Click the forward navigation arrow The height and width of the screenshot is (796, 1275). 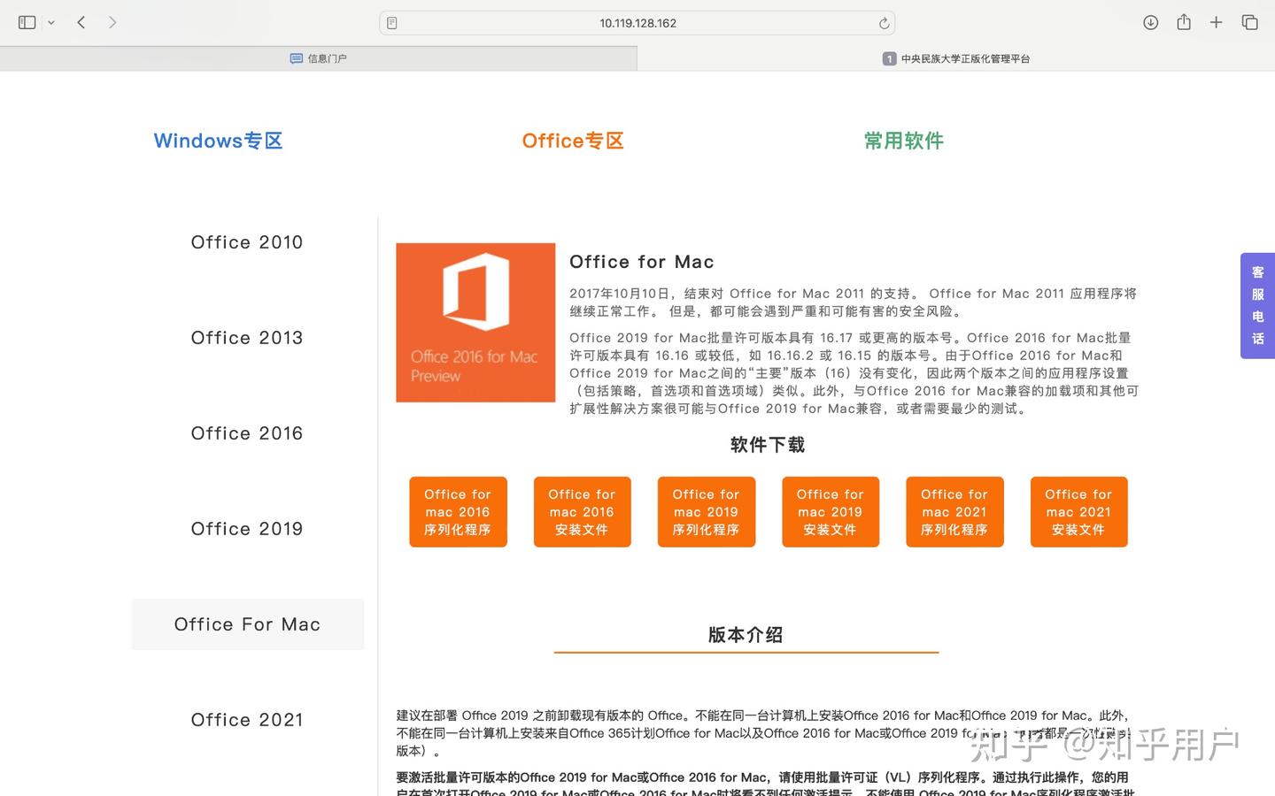click(x=112, y=22)
